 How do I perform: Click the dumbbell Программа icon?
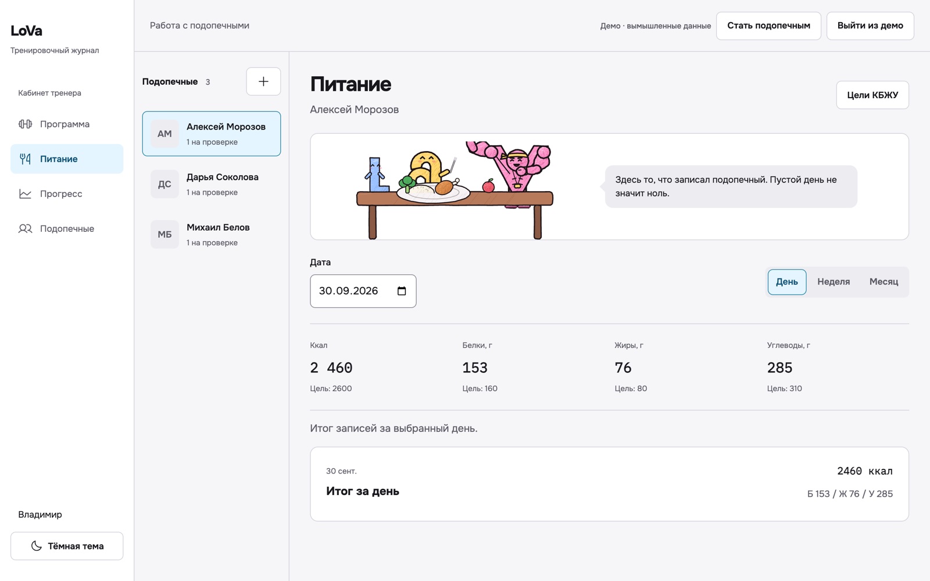pyautogui.click(x=25, y=124)
